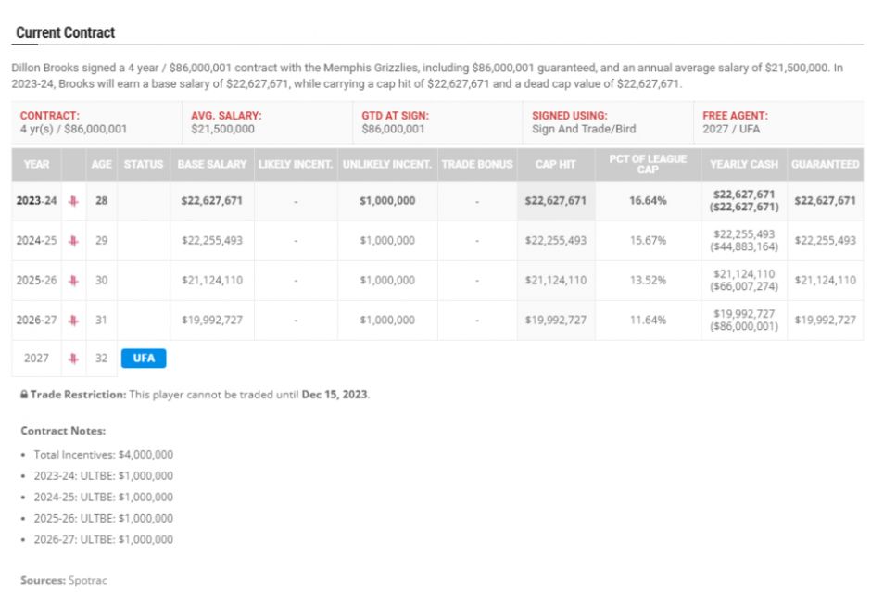Screen dimensions: 871x592
Task: Open the Current Contract tab heading
Action: pos(65,32)
